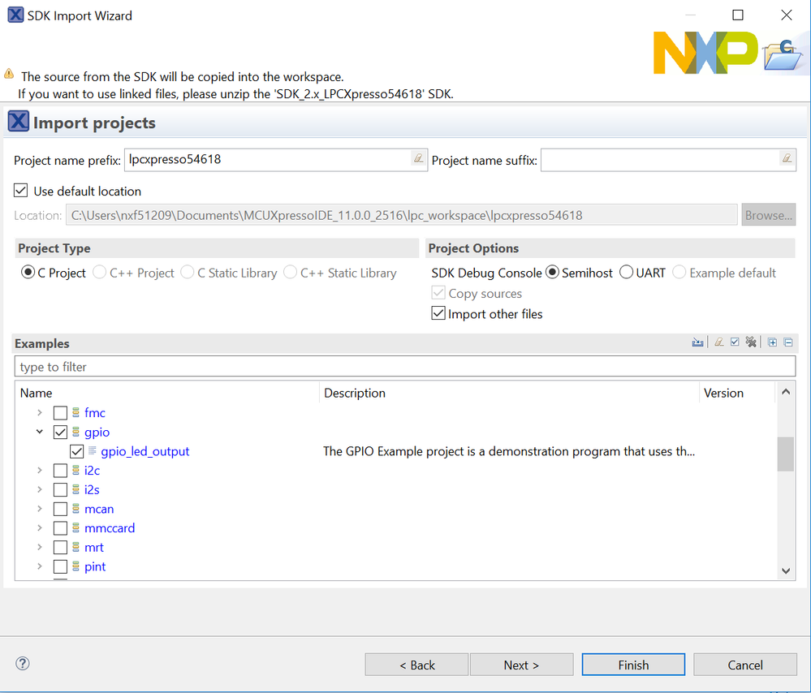Close the SDK Import Wizard window
Image resolution: width=811 pixels, height=693 pixels.
[786, 15]
